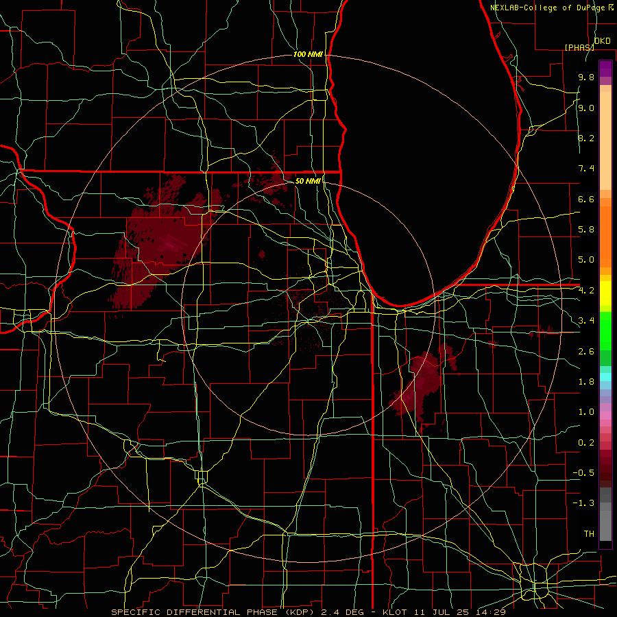
Task: Click the [PHAS] legend header
Action: coord(579,47)
